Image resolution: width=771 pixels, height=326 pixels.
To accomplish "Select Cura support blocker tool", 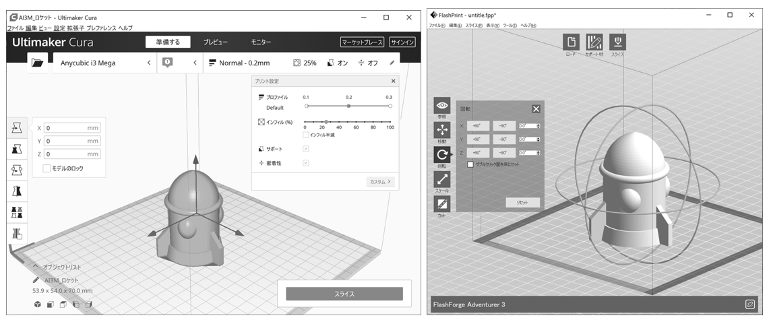I will 18,233.
